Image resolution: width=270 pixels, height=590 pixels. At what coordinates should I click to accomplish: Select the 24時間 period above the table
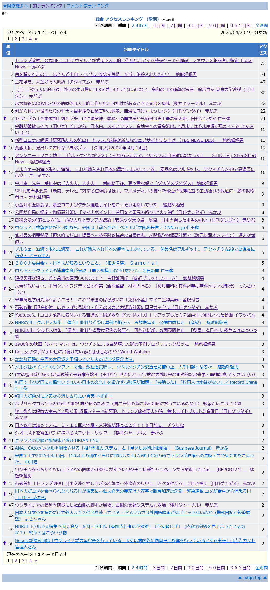(139, 25)
